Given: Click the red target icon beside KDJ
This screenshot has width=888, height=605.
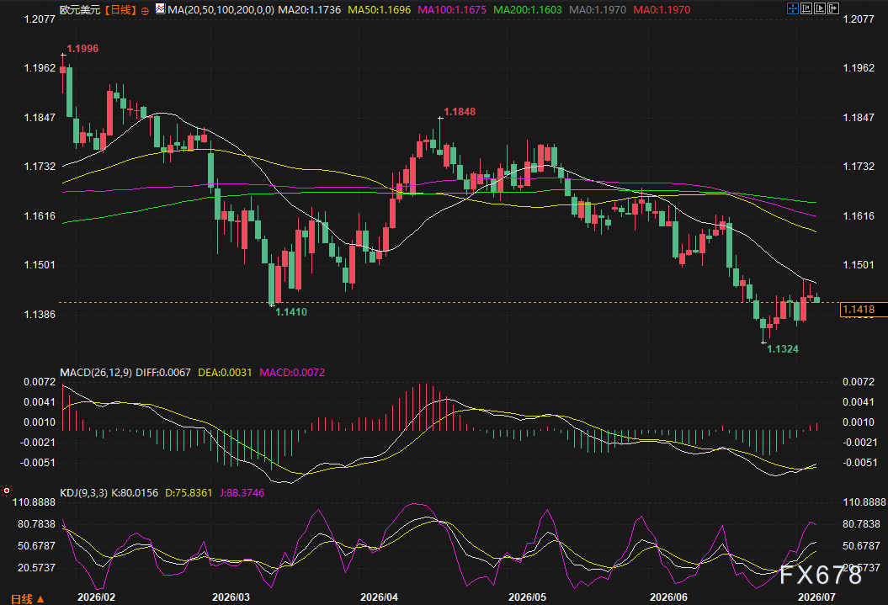Looking at the screenshot, I should pyautogui.click(x=7, y=490).
